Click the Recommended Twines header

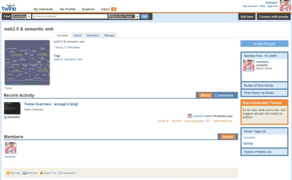(x=264, y=103)
